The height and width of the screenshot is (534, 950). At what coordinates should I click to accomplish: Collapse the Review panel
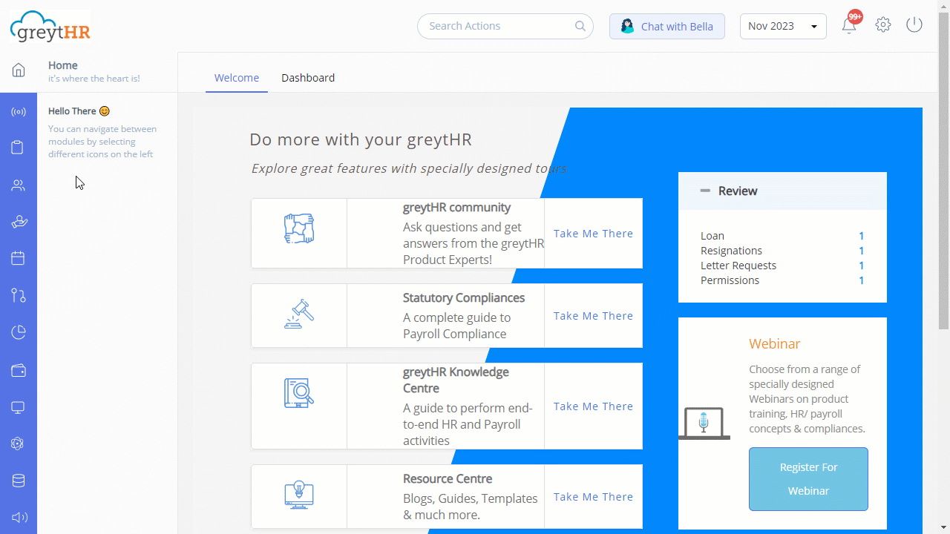(705, 191)
